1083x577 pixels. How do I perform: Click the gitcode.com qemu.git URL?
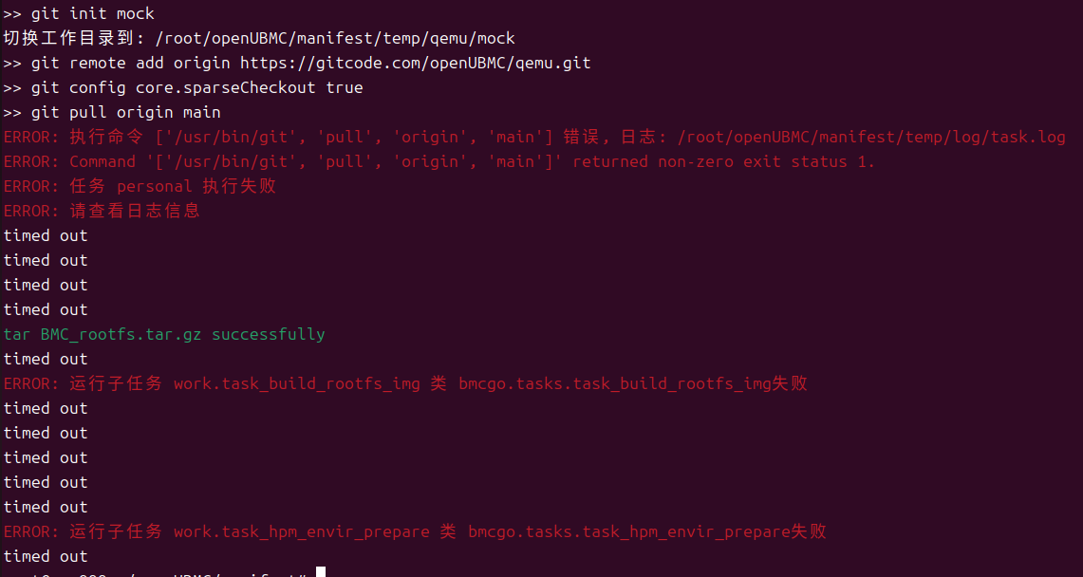point(415,64)
